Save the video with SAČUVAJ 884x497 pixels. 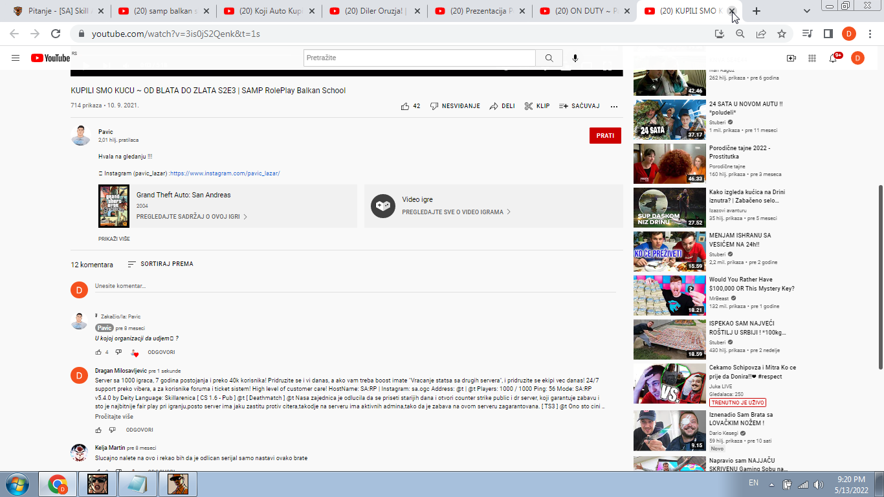pos(579,106)
